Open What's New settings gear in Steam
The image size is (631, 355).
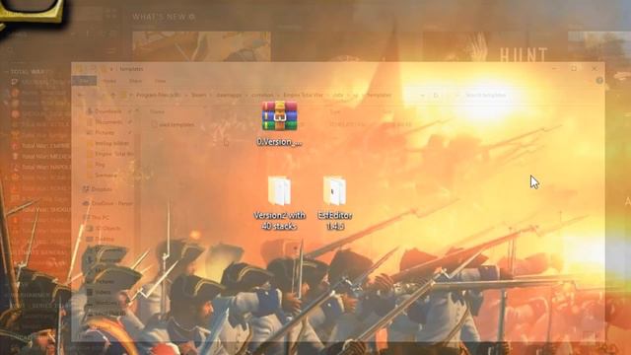[x=192, y=17]
